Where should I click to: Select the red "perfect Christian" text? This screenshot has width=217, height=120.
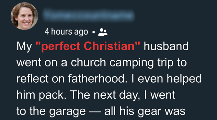(88, 46)
